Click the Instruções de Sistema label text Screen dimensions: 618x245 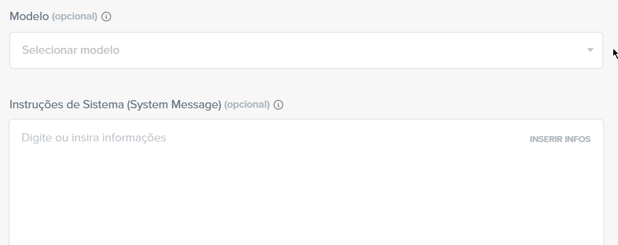(66, 104)
